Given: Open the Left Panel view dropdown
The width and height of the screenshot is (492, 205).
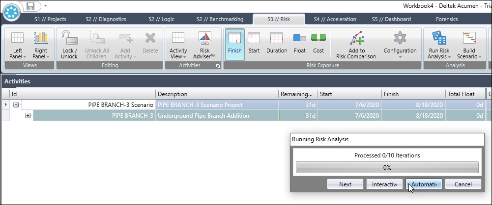Looking at the screenshot, I should (x=18, y=45).
